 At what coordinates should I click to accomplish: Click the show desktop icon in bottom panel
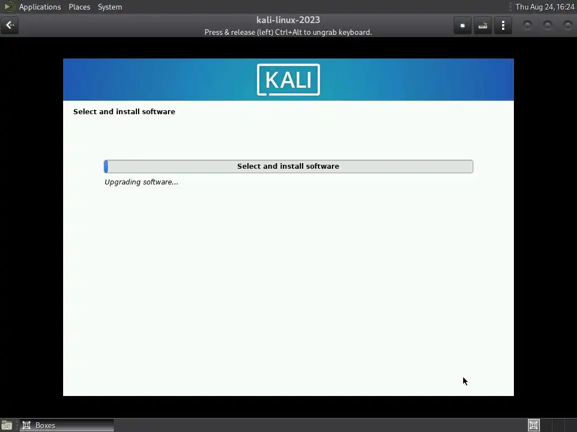pos(7,425)
